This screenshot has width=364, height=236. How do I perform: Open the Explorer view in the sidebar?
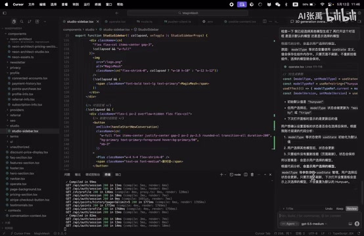pos(14,22)
